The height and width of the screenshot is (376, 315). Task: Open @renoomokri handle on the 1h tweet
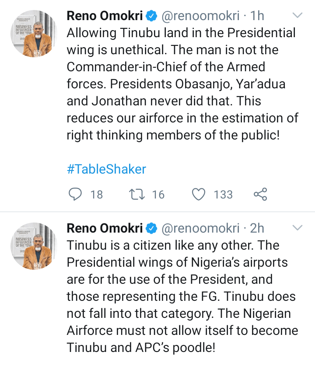pyautogui.click(x=201, y=16)
